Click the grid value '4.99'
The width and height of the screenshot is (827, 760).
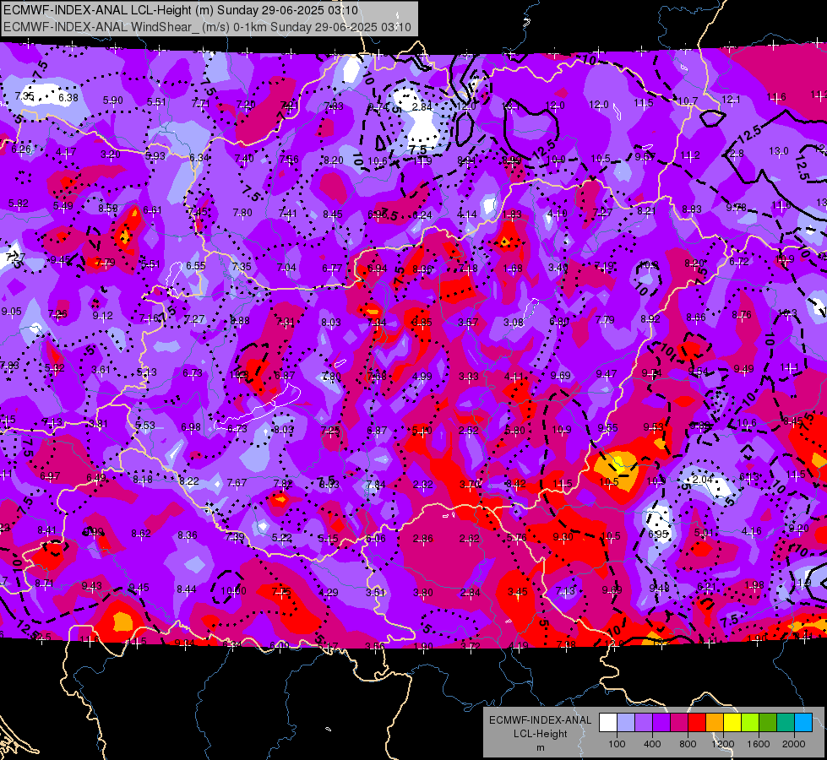[x=422, y=376]
